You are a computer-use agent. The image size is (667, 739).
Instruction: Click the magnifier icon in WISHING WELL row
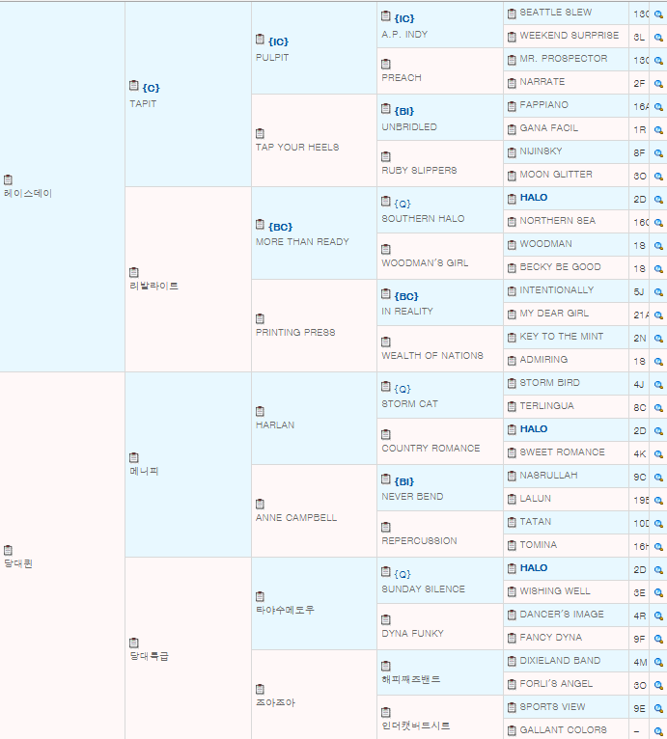[658, 592]
